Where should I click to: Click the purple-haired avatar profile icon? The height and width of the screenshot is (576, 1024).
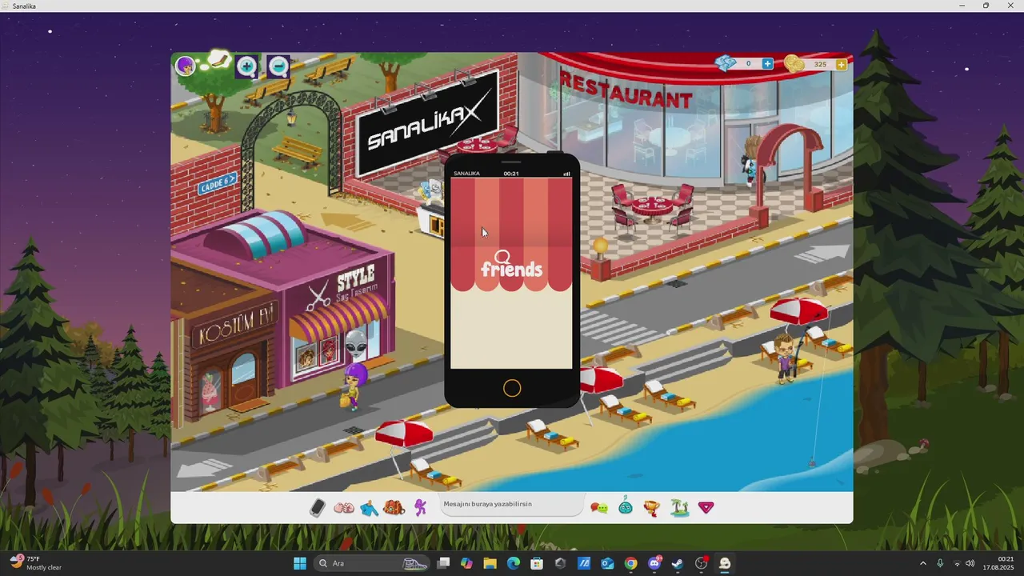coord(186,66)
